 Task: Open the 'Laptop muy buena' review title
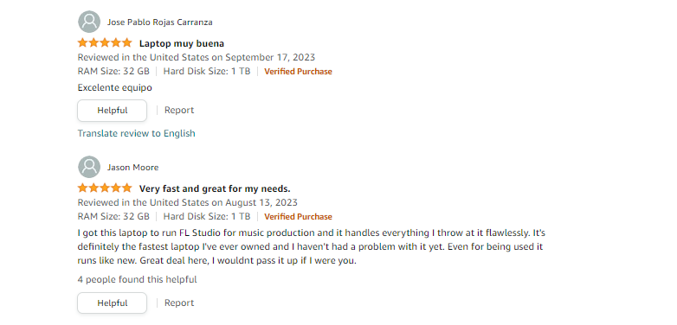click(x=181, y=43)
